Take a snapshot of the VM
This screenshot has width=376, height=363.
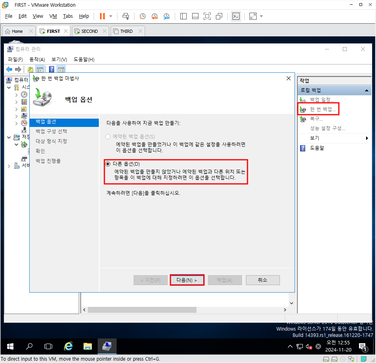click(x=142, y=16)
